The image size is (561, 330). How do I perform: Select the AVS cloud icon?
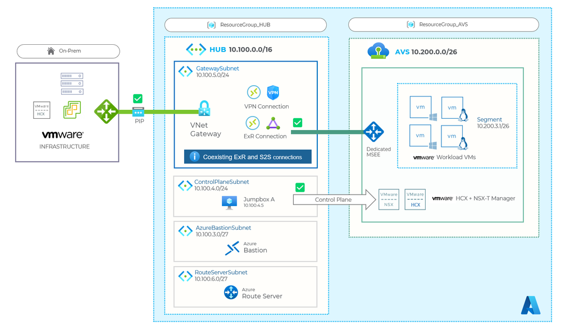click(378, 51)
